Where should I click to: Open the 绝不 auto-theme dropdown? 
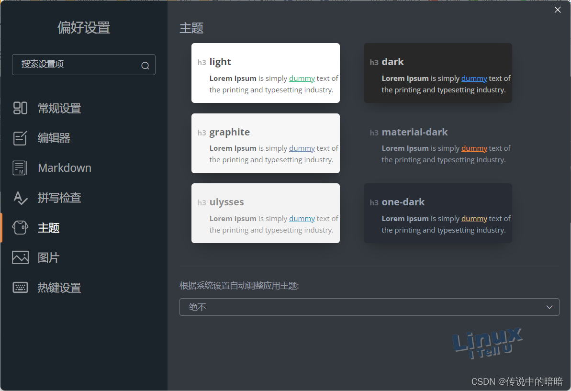[369, 307]
